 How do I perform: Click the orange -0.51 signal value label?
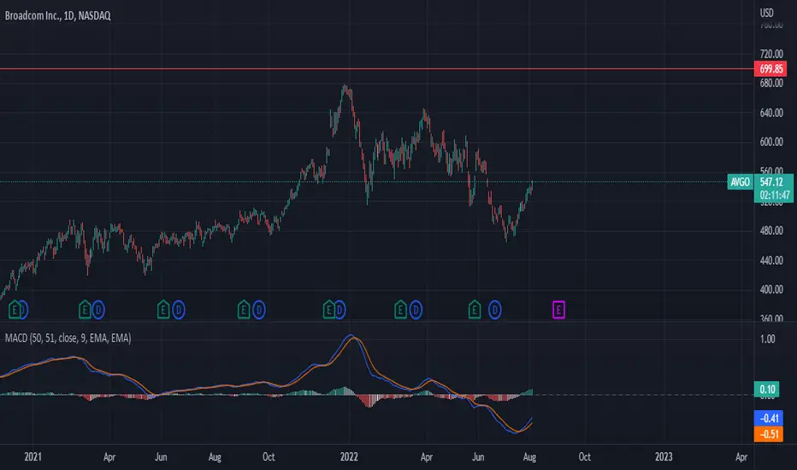(769, 434)
